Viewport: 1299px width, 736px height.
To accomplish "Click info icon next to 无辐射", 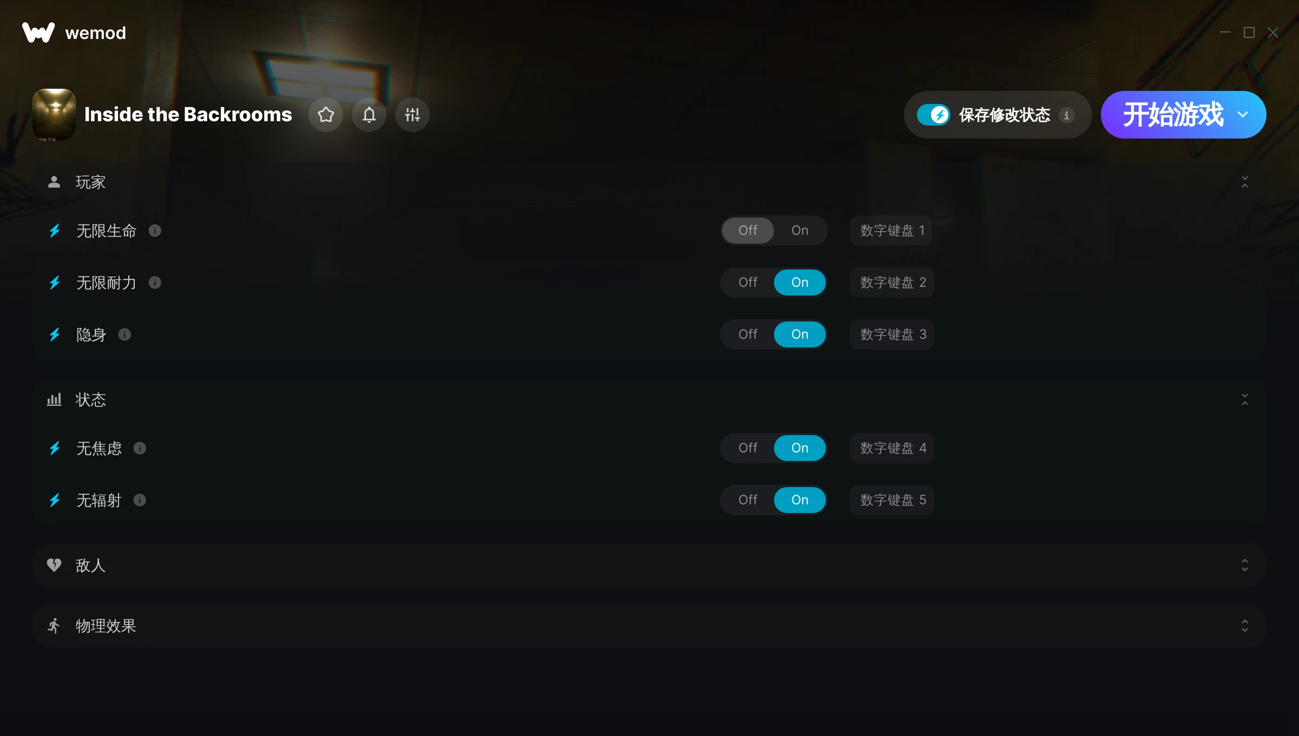I will [140, 500].
